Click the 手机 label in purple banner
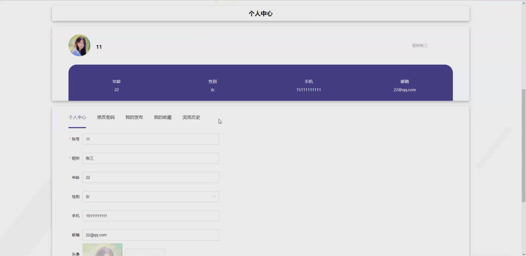Screen dimensions: 526x256 coord(309,82)
